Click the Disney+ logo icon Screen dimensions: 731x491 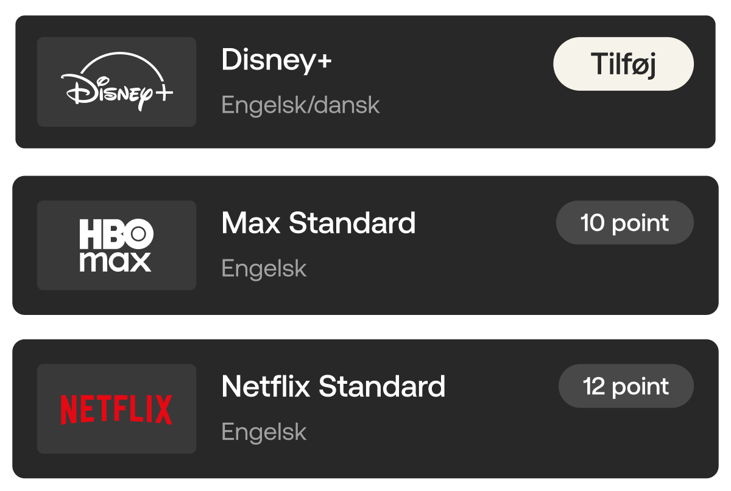pos(117,82)
